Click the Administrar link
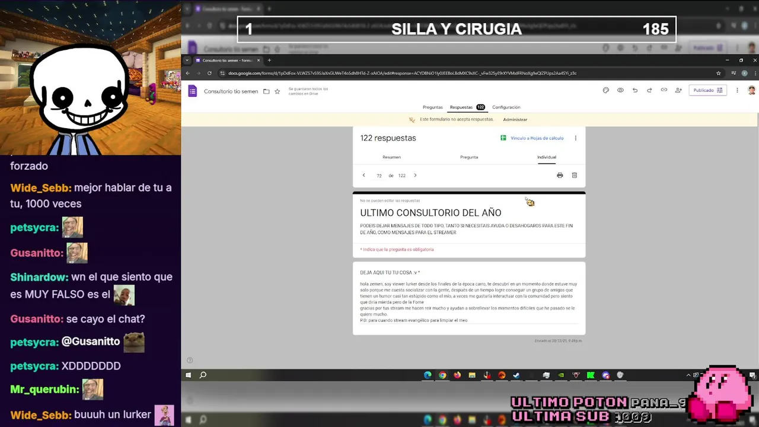Screen dimensions: 759x427 coord(515,119)
